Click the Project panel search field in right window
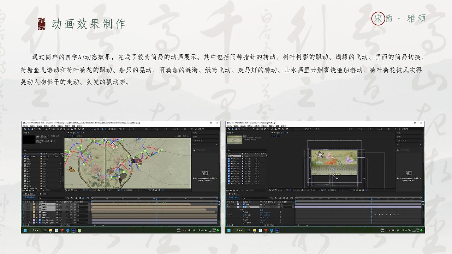Image resolution: width=452 pixels, height=254 pixels. pyautogui.click(x=247, y=150)
